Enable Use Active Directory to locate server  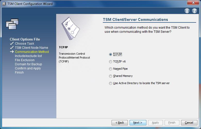pyautogui.click(x=111, y=83)
